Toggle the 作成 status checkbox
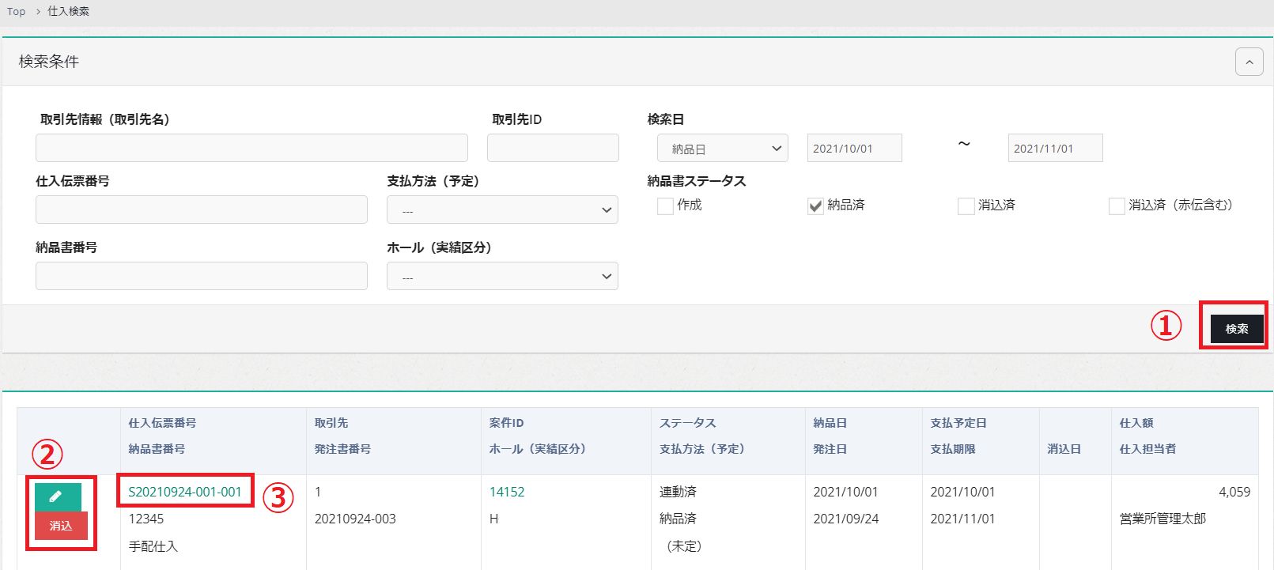This screenshot has width=1274, height=570. (665, 206)
